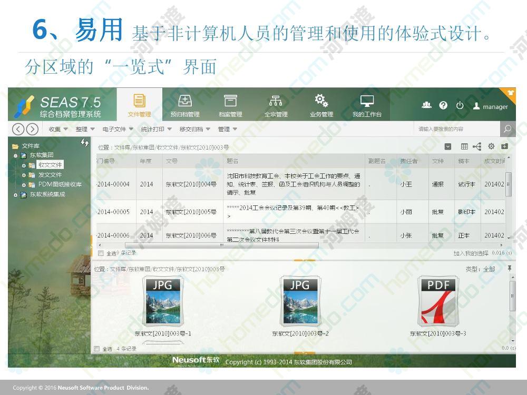The width and height of the screenshot is (527, 395).
Task: Select the 文件库 root folder
Action: [31, 146]
